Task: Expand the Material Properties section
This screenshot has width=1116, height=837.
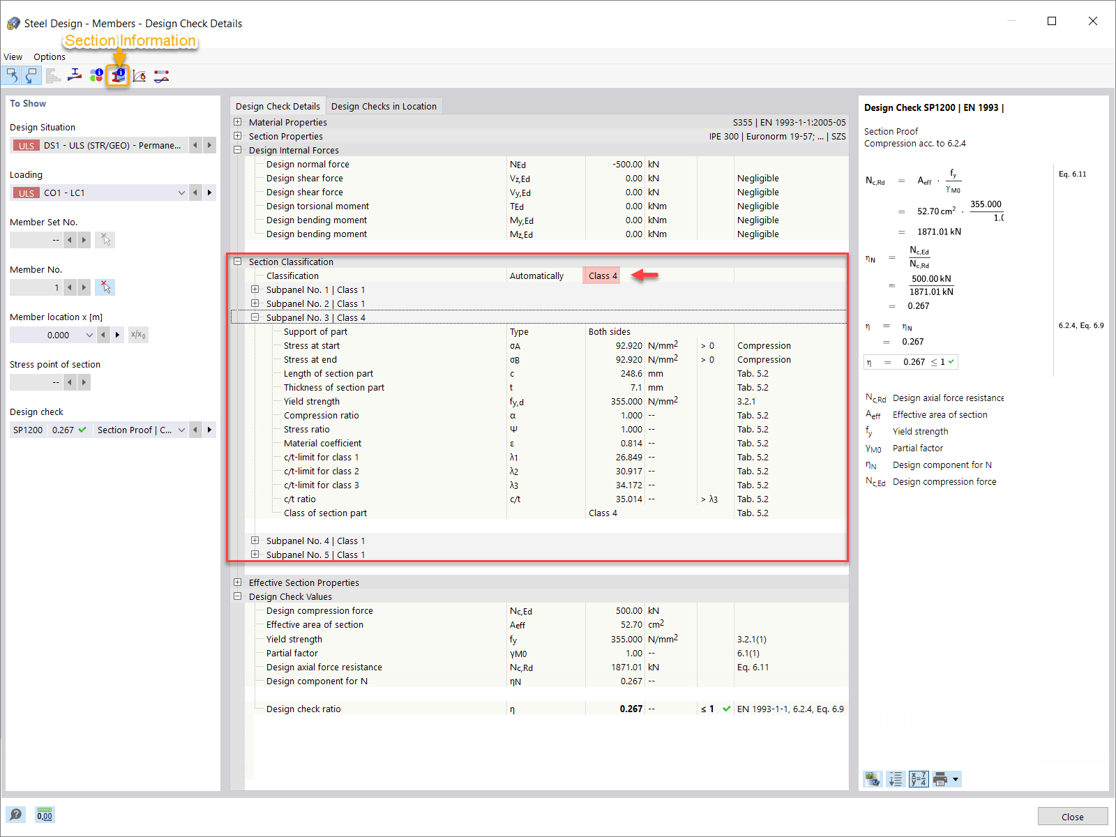Action: click(x=238, y=122)
